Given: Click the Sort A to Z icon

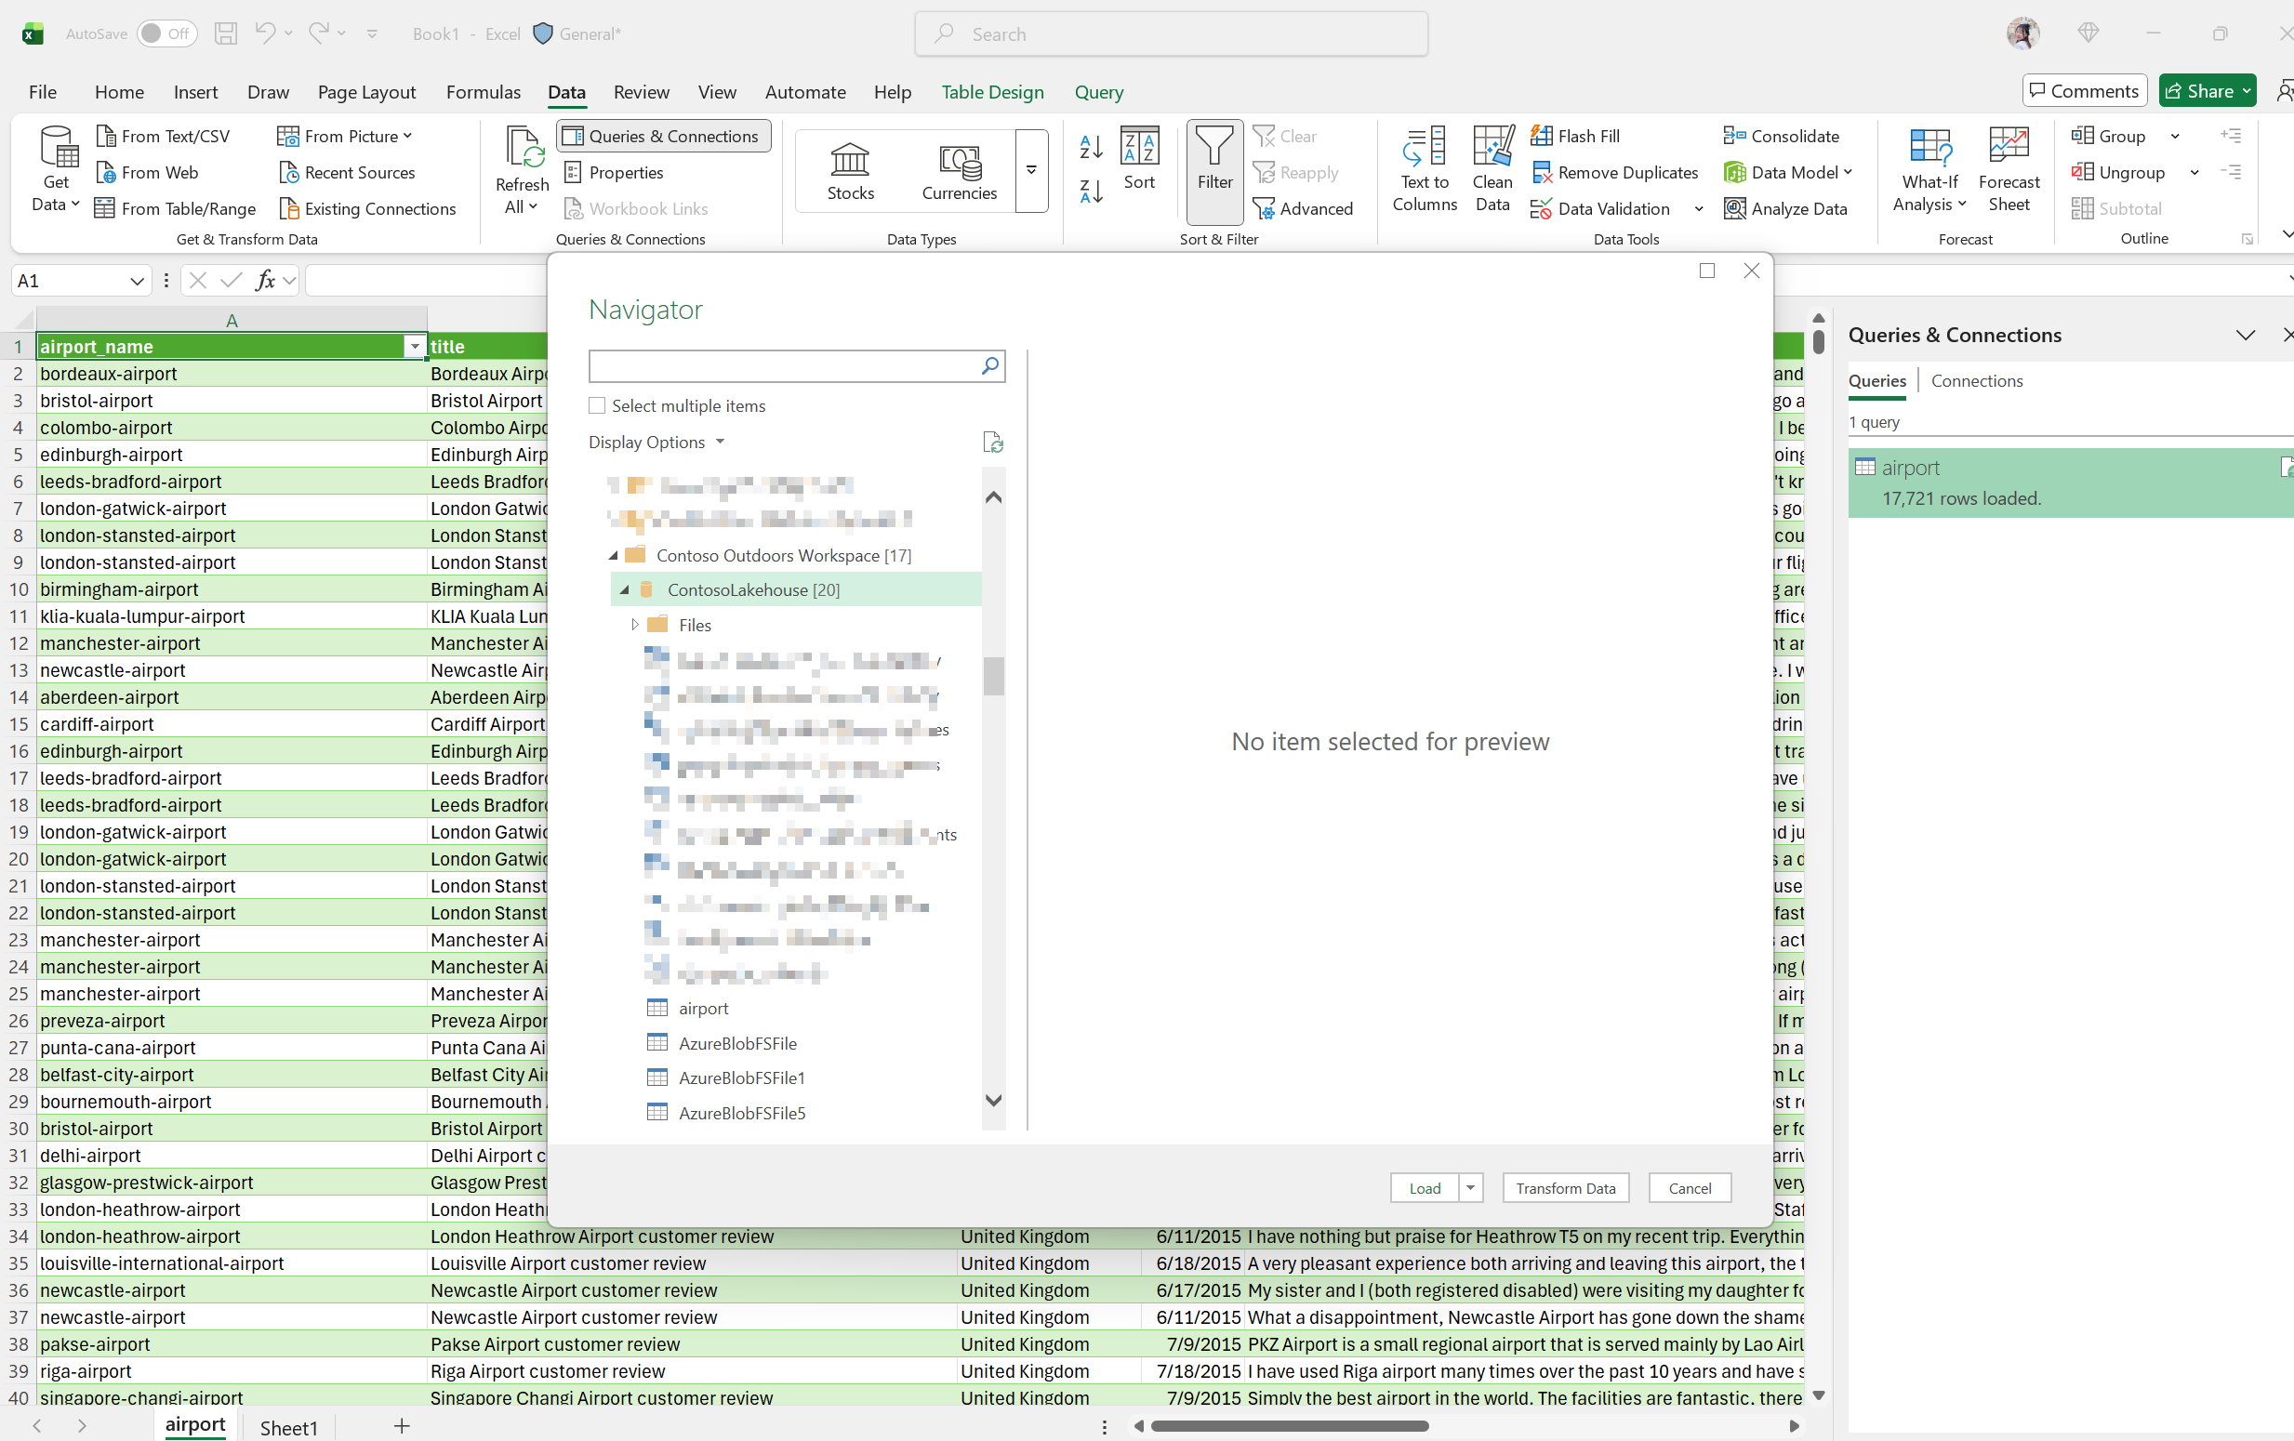Looking at the screenshot, I should point(1091,147).
